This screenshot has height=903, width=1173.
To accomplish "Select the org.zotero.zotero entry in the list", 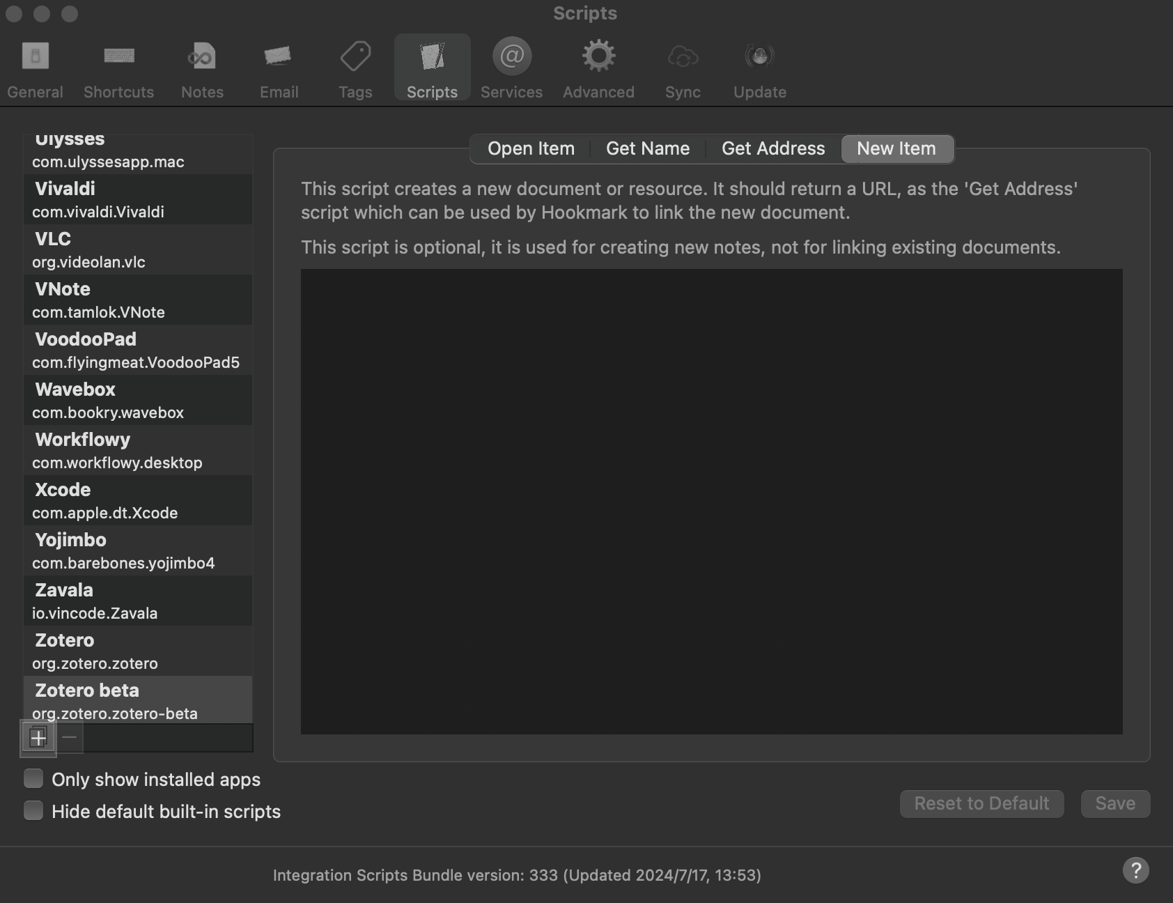I will tap(138, 651).
